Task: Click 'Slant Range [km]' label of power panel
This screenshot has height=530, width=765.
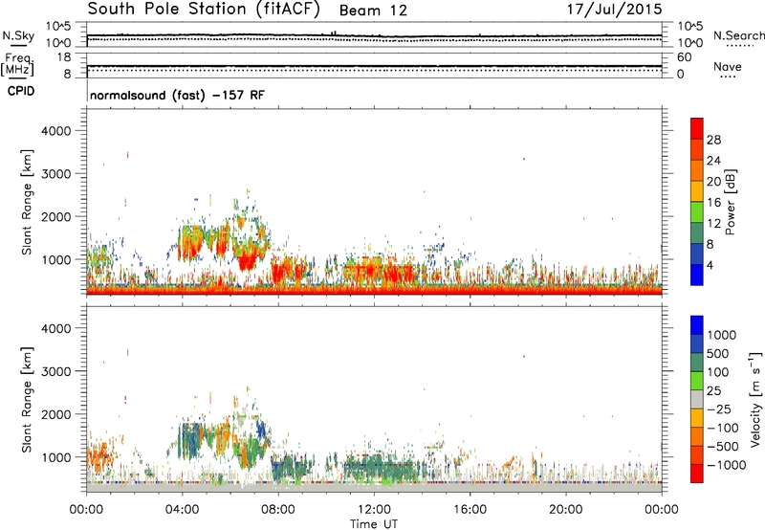Action: click(x=27, y=202)
